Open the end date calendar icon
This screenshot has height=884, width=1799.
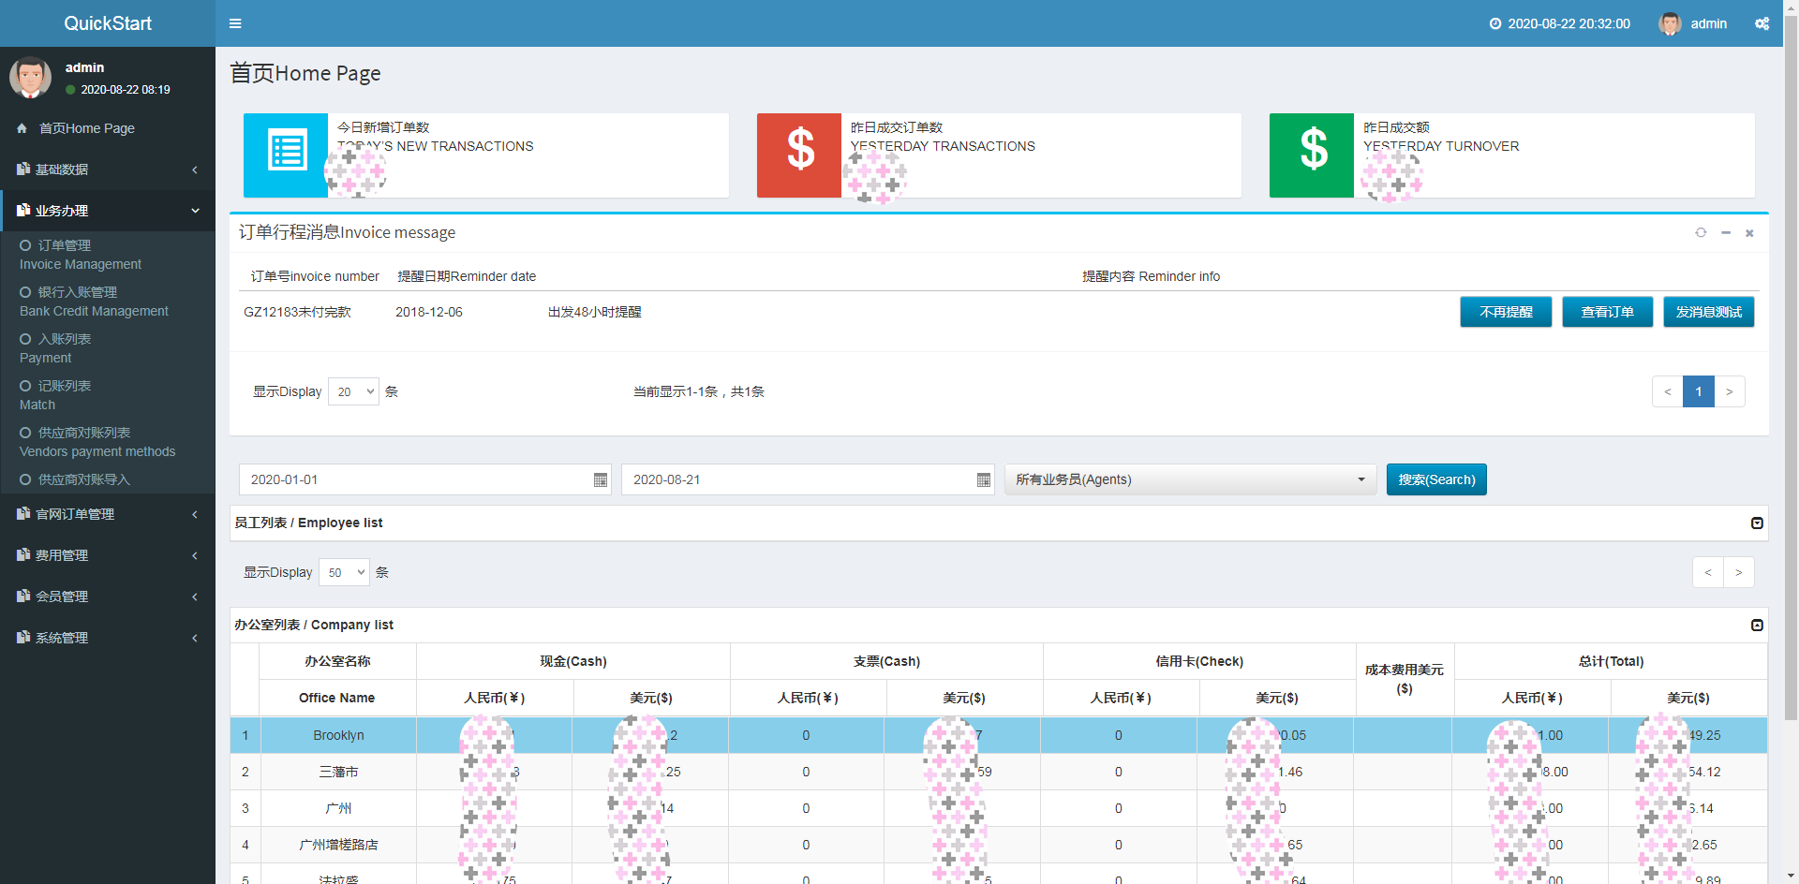pyautogui.click(x=983, y=479)
